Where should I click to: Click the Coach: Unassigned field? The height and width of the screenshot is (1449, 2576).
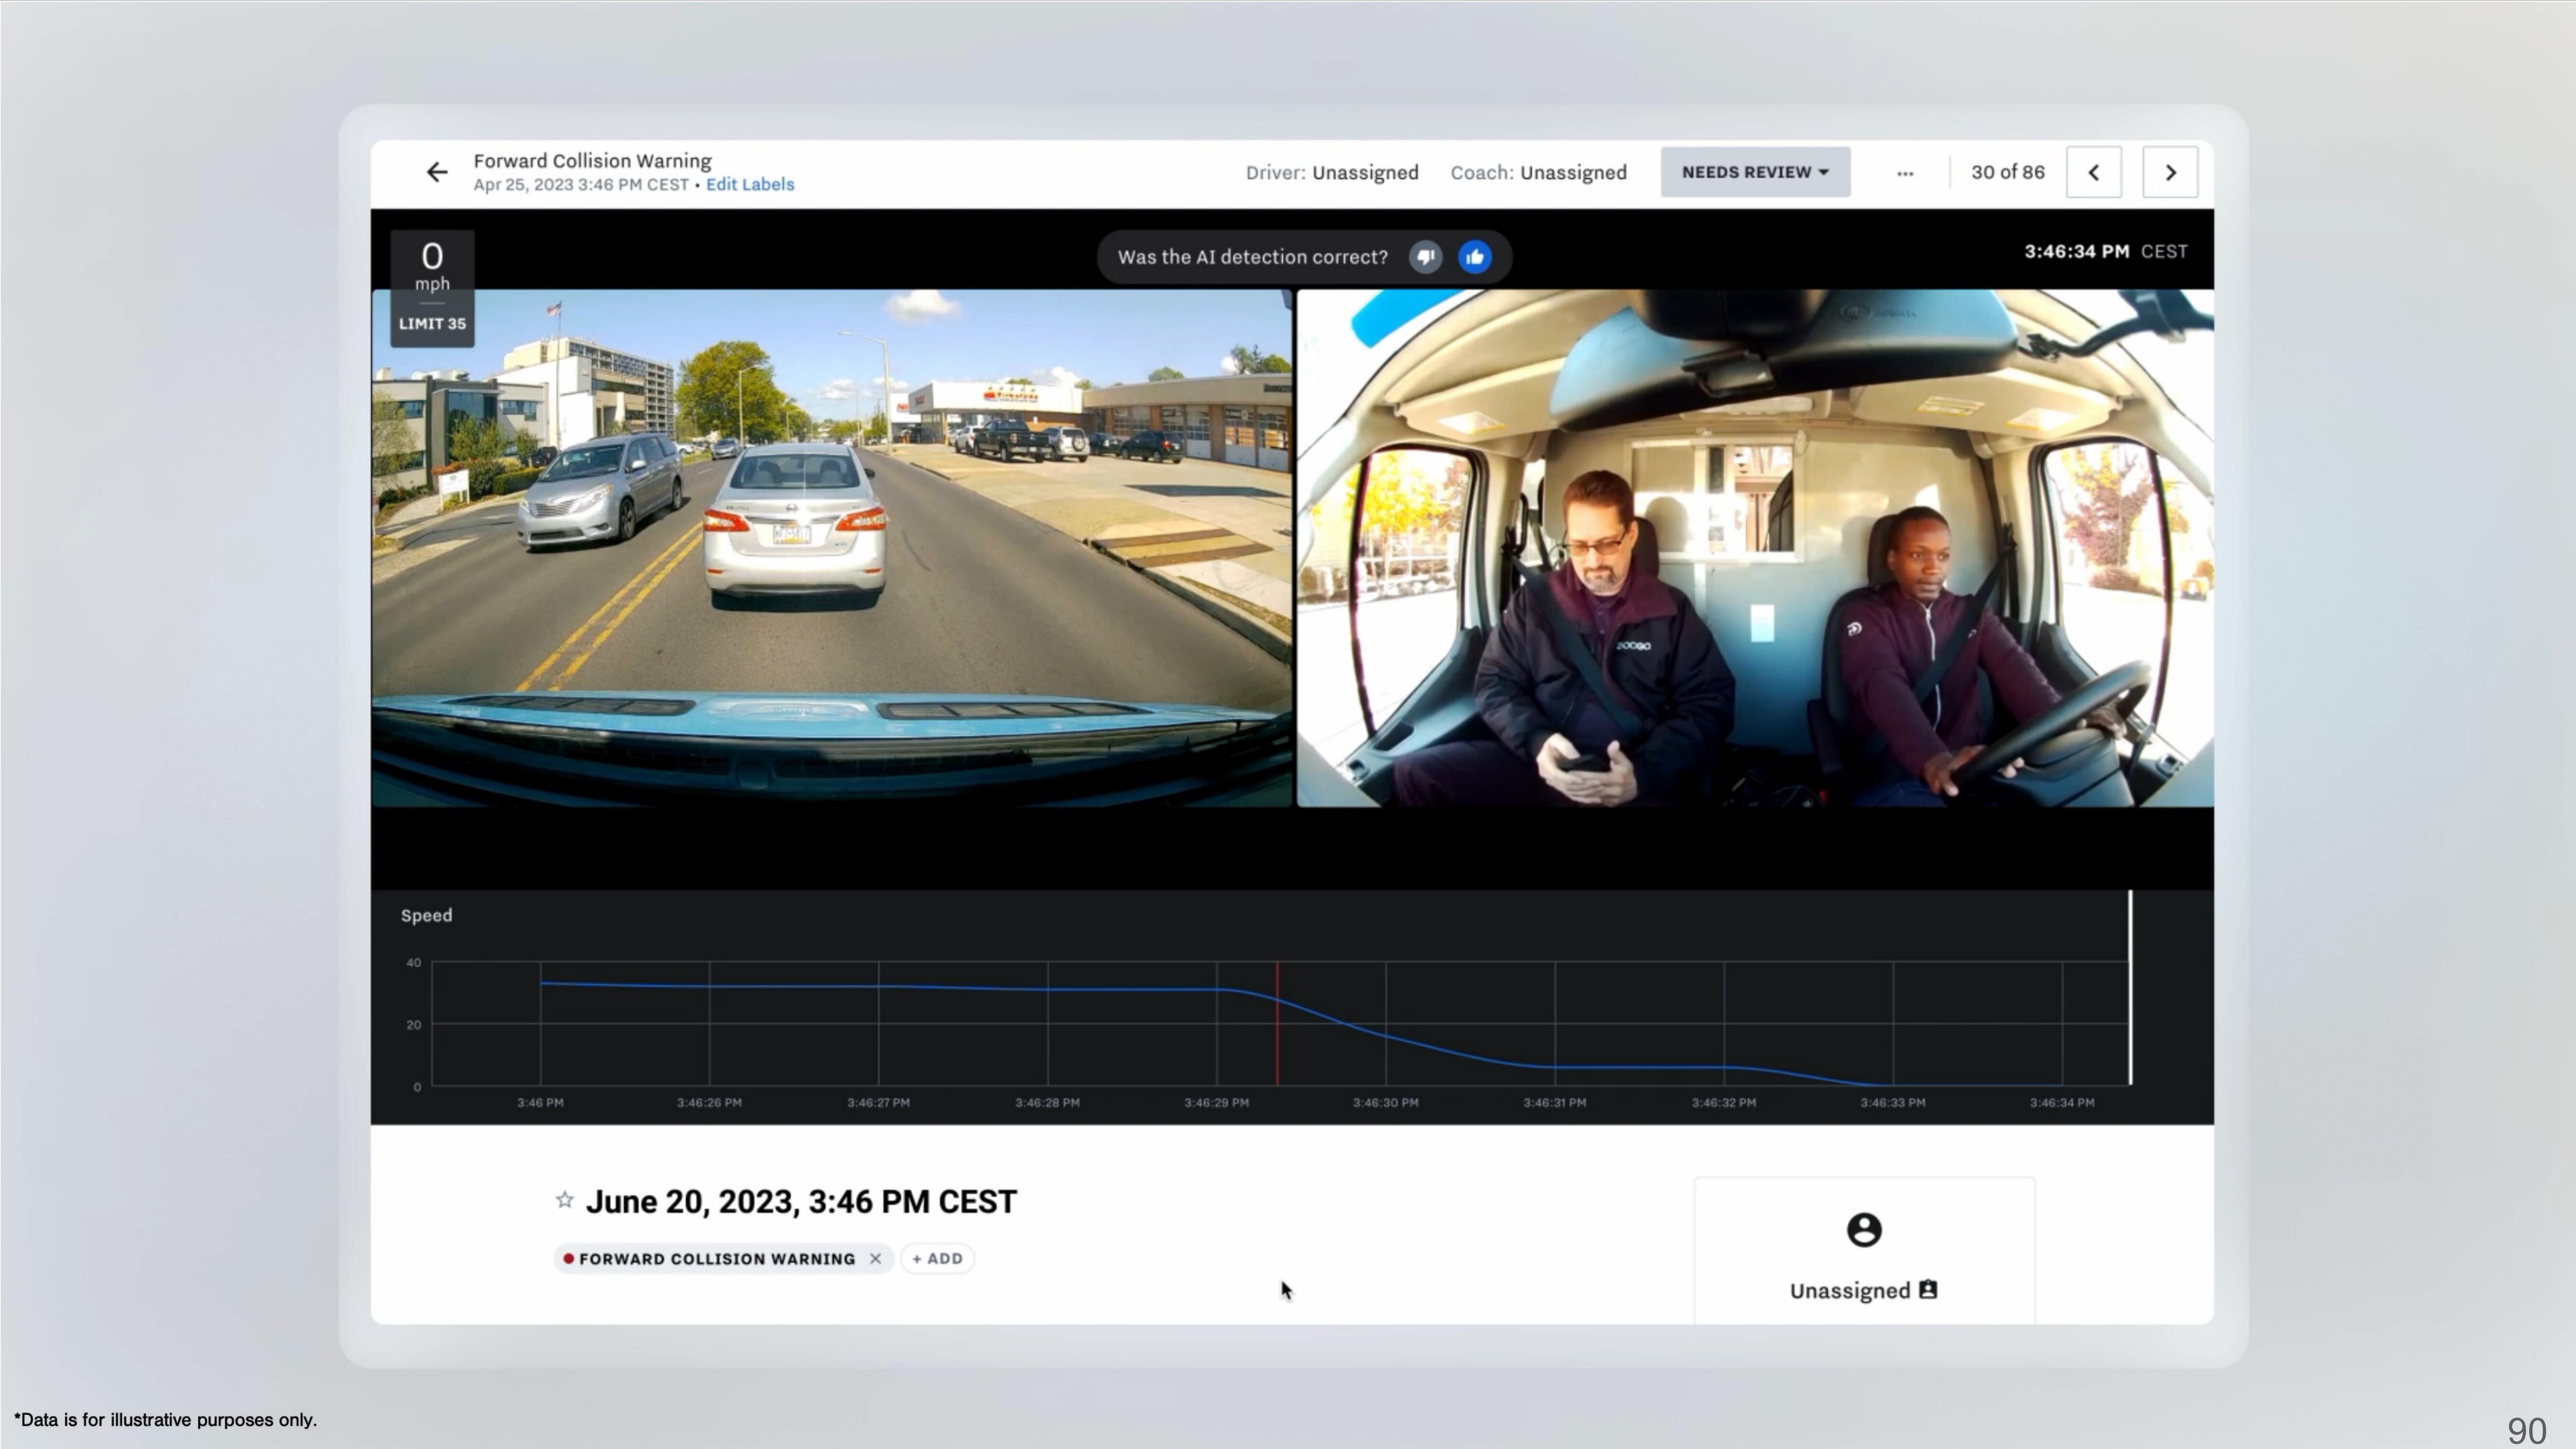[1538, 172]
